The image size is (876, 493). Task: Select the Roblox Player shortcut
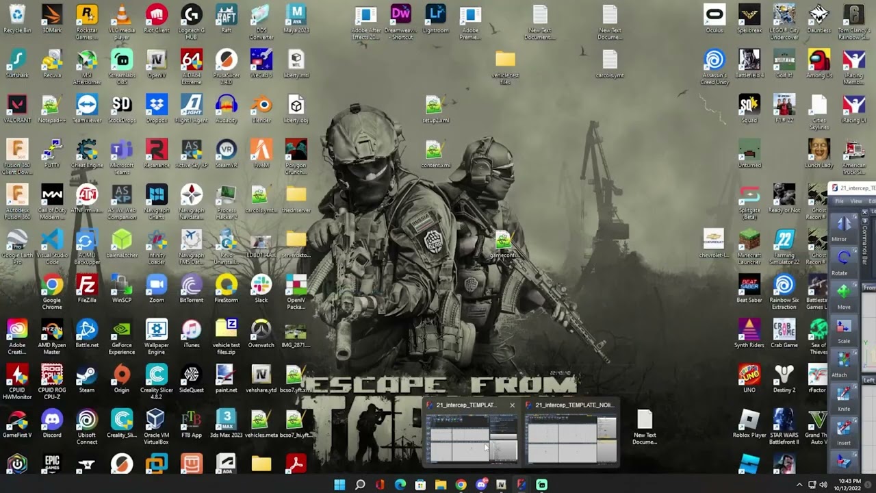click(749, 425)
